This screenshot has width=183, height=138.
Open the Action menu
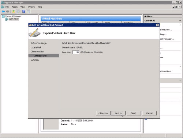(15, 7)
